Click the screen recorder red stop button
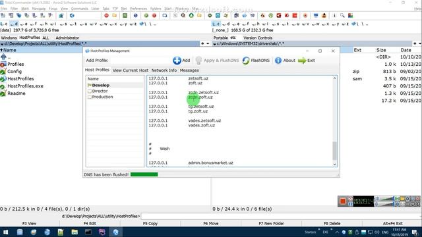 [343, 201]
